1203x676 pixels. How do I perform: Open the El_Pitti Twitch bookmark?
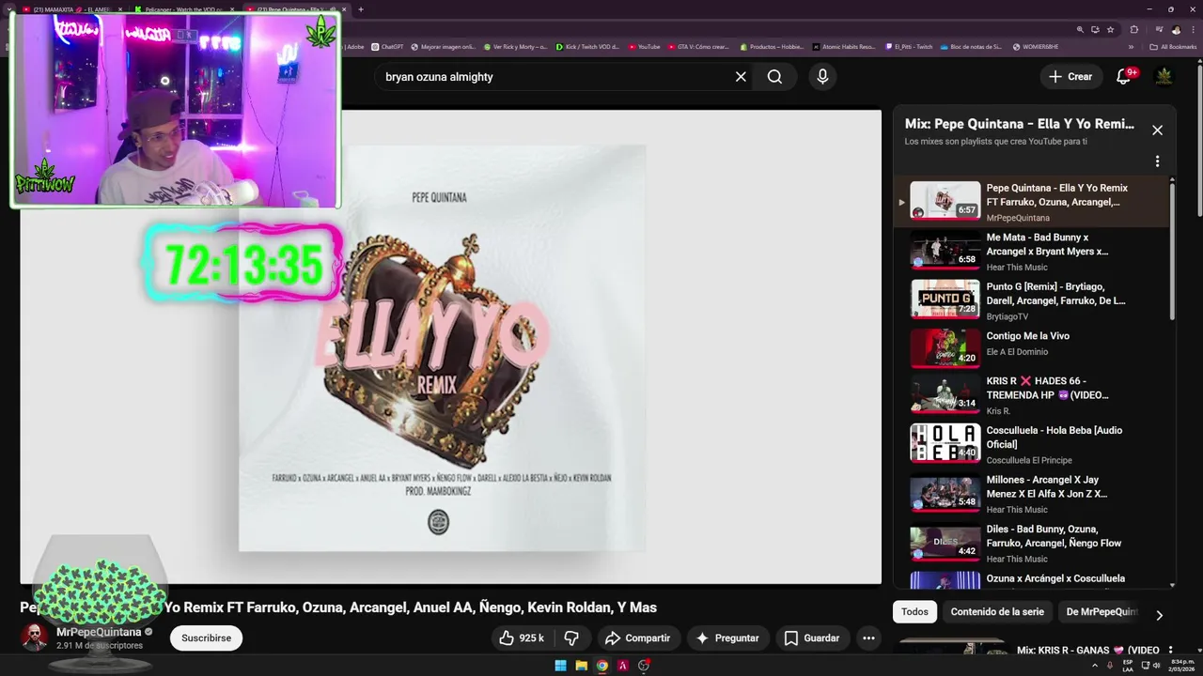pyautogui.click(x=909, y=46)
